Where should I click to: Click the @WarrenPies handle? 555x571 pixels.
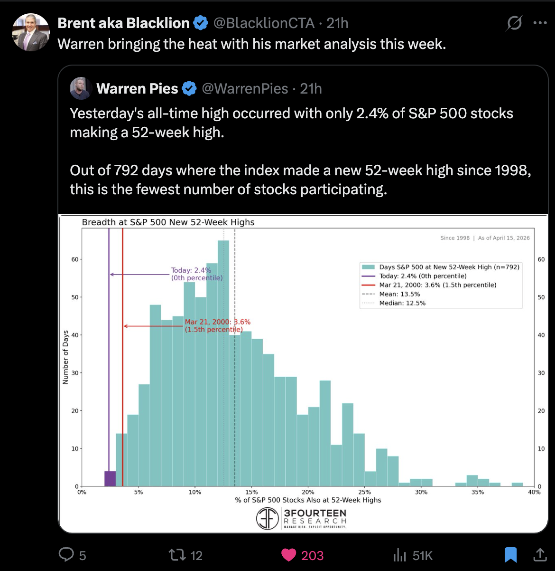(245, 88)
